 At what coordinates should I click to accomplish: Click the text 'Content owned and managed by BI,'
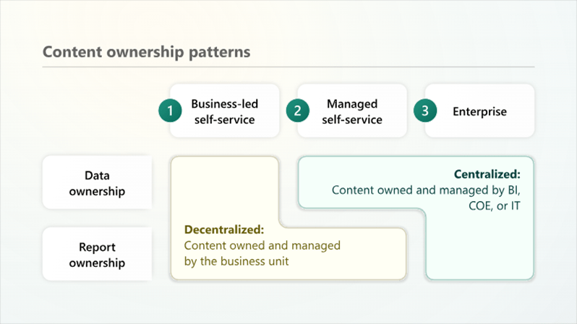point(426,190)
